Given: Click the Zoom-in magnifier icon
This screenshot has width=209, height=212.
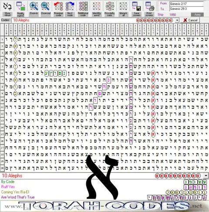Looking at the screenshot, I should pyautogui.click(x=34, y=6).
